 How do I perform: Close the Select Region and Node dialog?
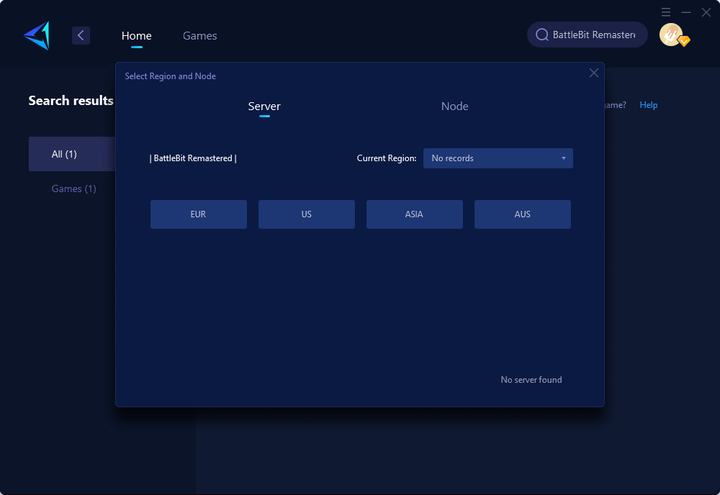point(594,73)
